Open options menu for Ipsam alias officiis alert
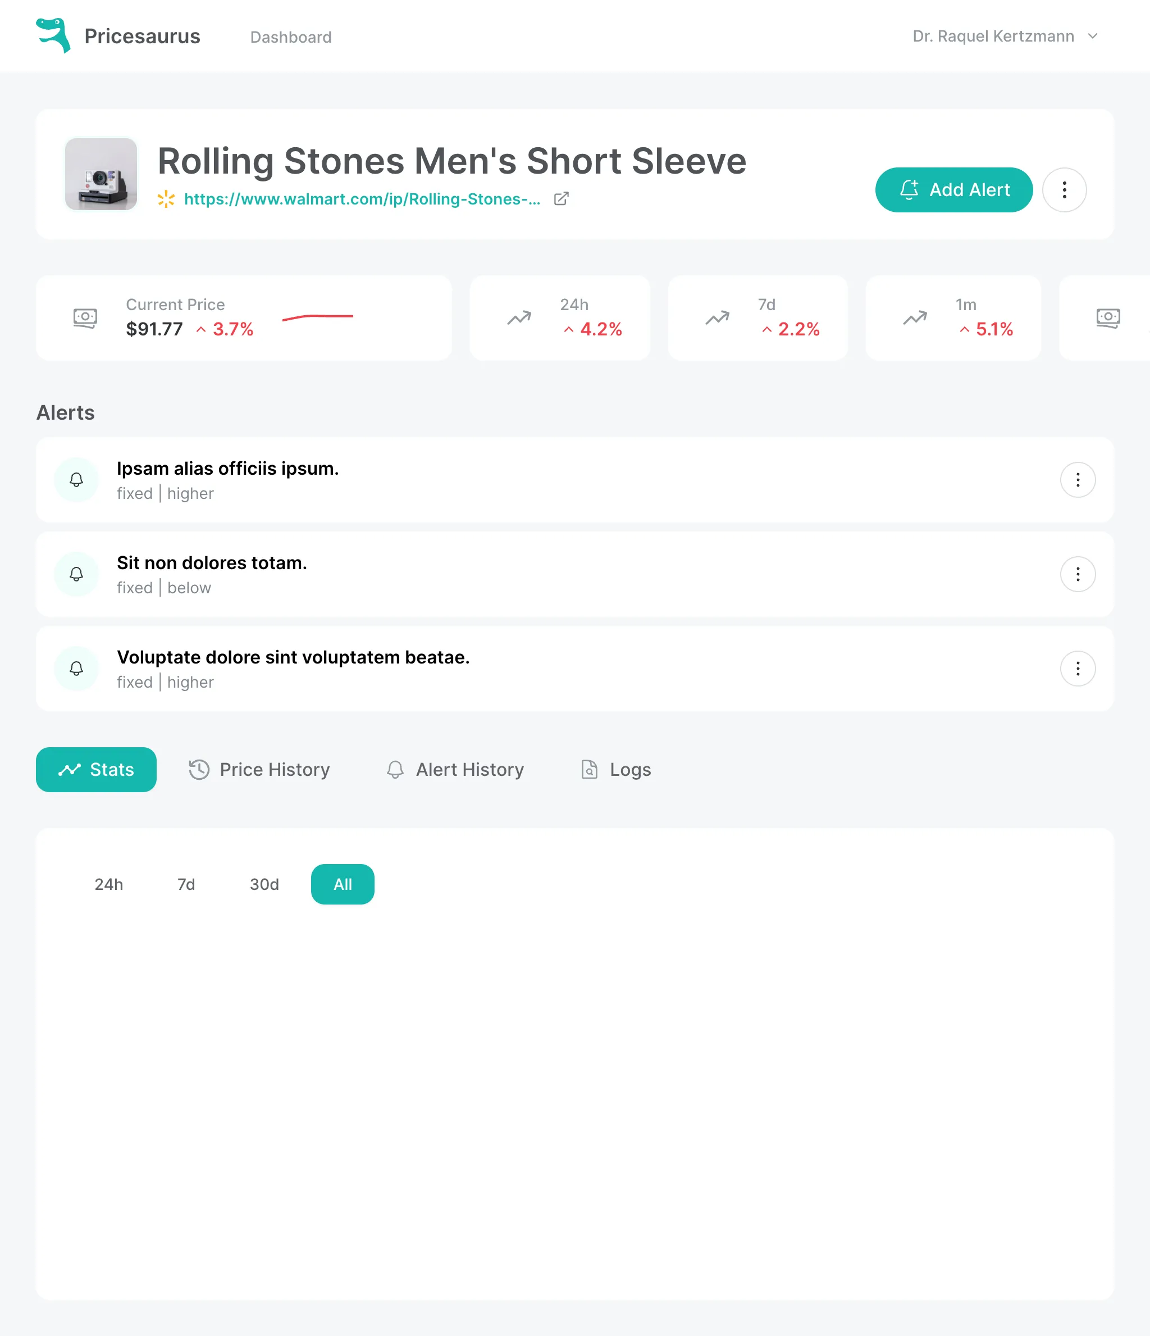1150x1336 pixels. 1077,480
